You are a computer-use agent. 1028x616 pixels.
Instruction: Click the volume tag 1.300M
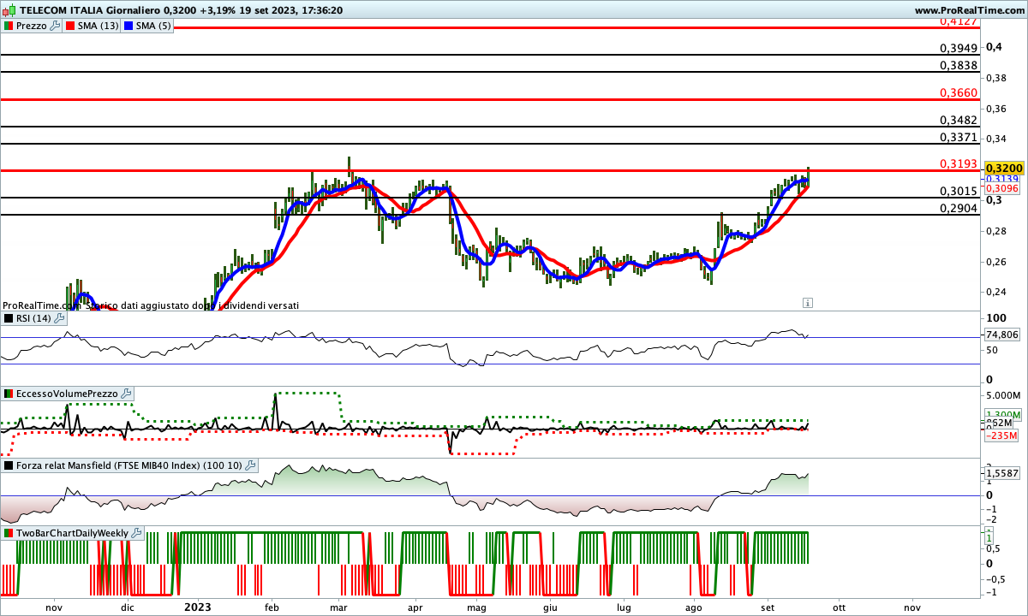point(1003,414)
